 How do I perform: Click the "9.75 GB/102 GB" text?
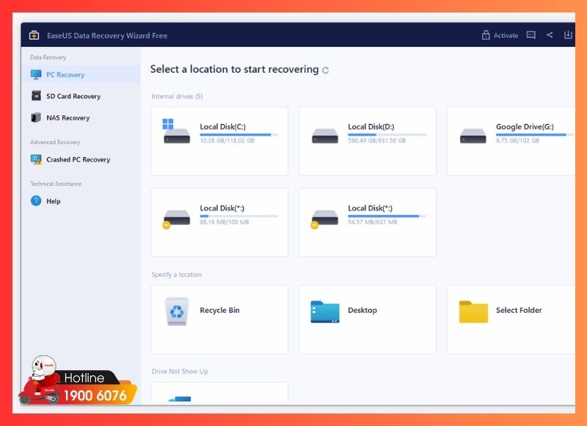coord(518,140)
